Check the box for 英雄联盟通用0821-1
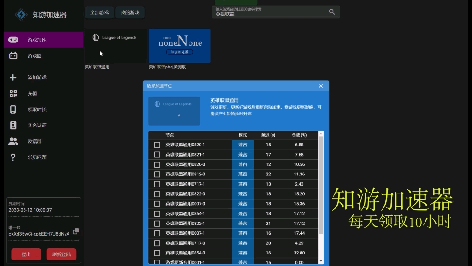This screenshot has width=472, height=266. coord(157,155)
